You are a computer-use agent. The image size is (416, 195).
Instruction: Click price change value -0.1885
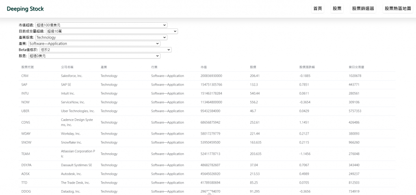[305, 76]
